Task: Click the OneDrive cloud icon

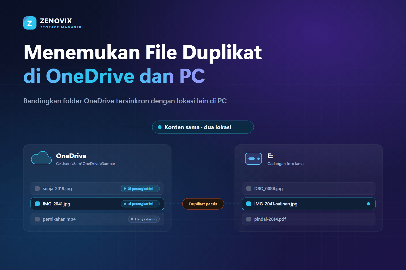Action: [x=41, y=158]
